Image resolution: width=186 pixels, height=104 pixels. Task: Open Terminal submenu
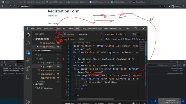90,34
